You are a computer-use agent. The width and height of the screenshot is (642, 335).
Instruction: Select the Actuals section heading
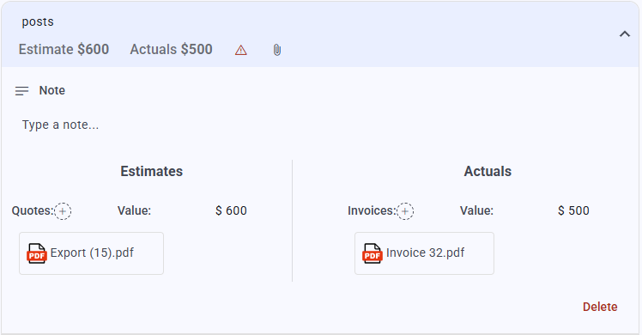(x=488, y=171)
